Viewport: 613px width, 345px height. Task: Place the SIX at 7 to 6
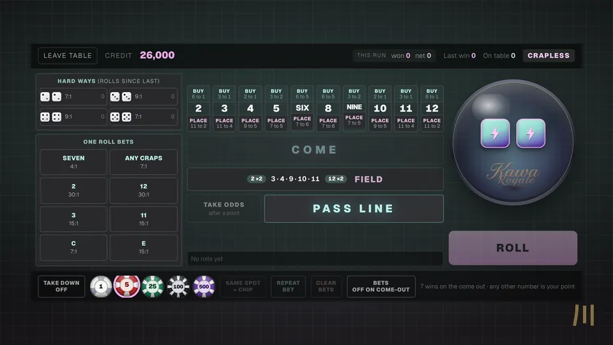click(x=302, y=121)
